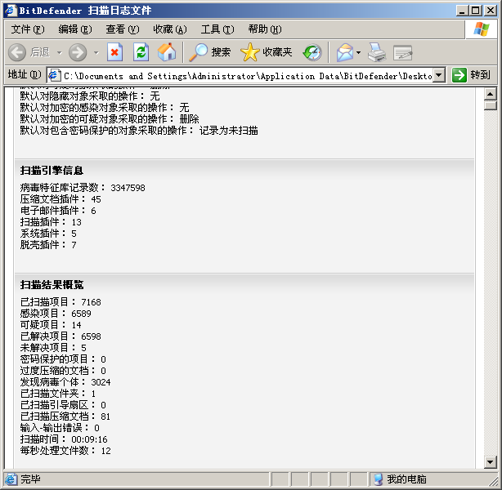Viewport: 502px width, 490px height.
Task: Click the 未解决项目: 5 line
Action: tap(53, 348)
